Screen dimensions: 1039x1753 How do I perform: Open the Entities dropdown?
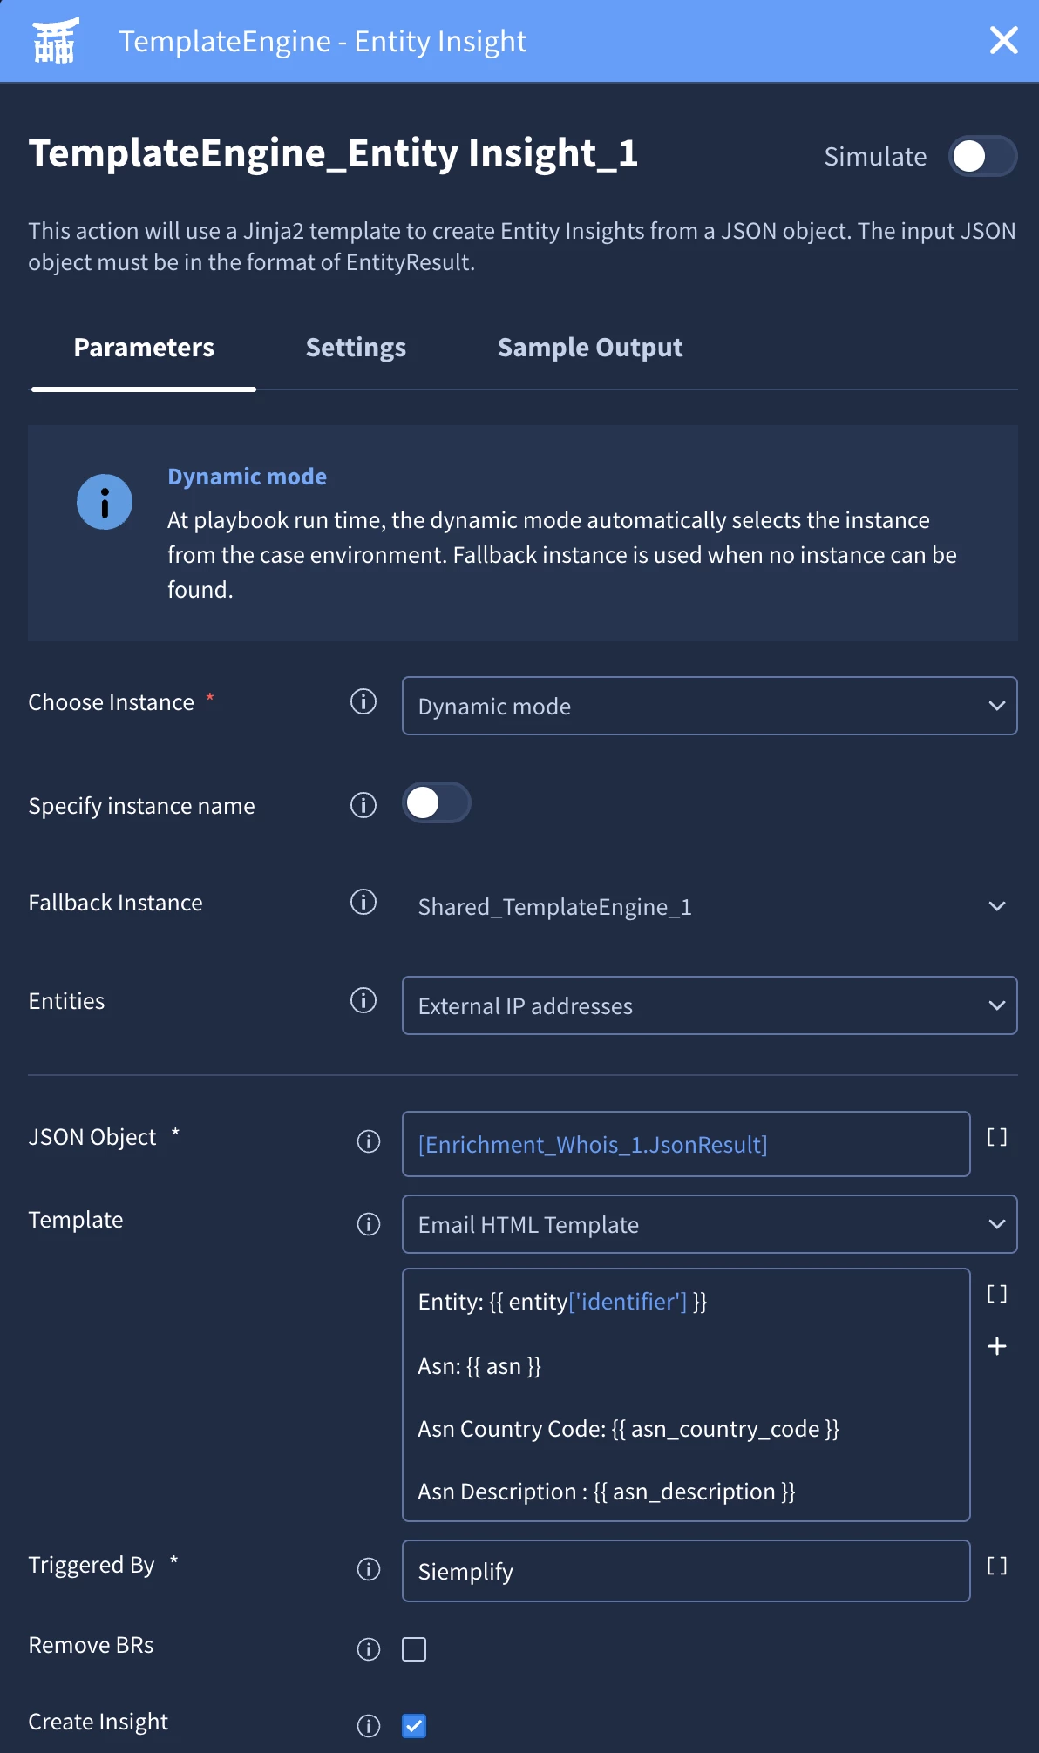point(710,1005)
